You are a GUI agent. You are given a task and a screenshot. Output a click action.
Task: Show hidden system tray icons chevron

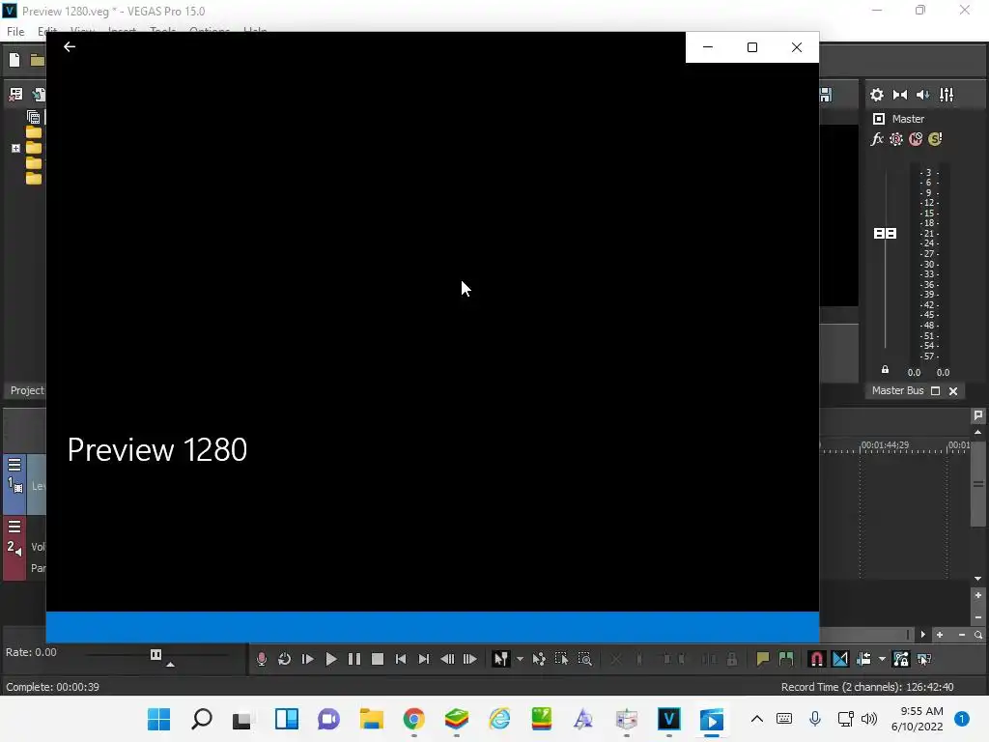click(757, 719)
